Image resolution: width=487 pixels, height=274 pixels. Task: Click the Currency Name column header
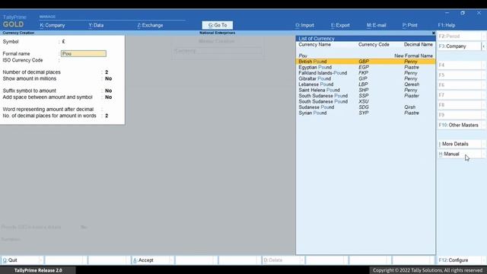[314, 44]
